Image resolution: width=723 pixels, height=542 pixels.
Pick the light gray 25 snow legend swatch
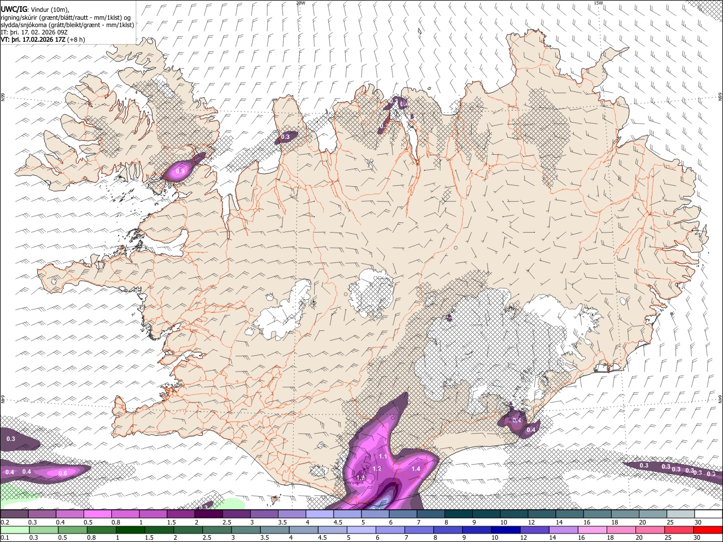(681, 514)
